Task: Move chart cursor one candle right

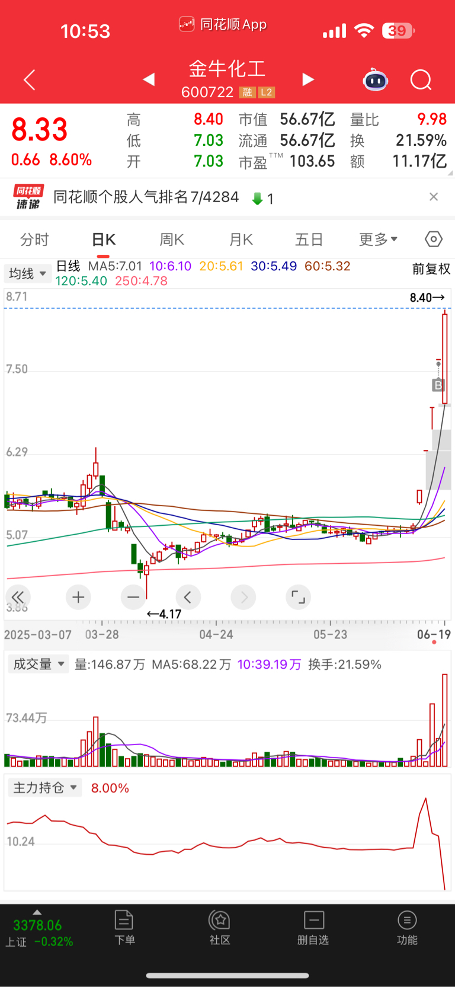Action: click(x=243, y=597)
